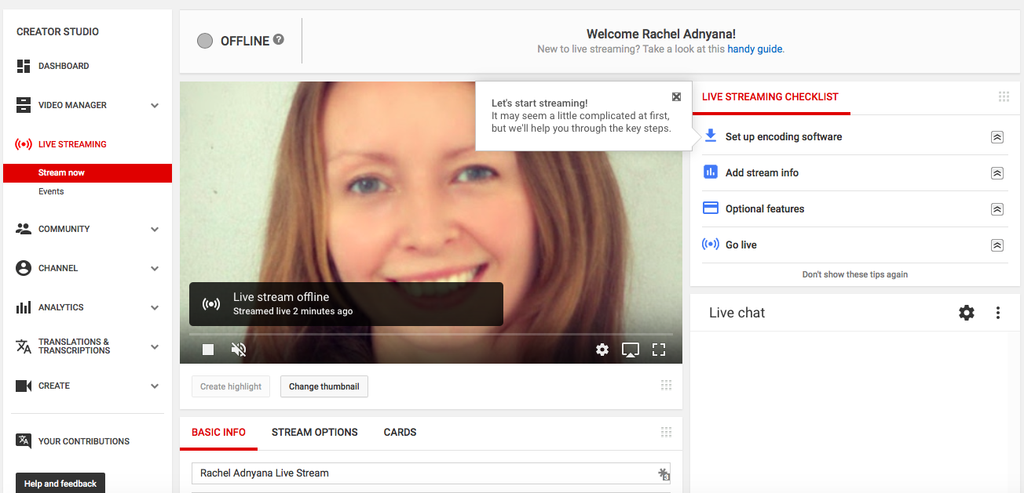
Task: Select Stream now in sidebar
Action: point(87,172)
